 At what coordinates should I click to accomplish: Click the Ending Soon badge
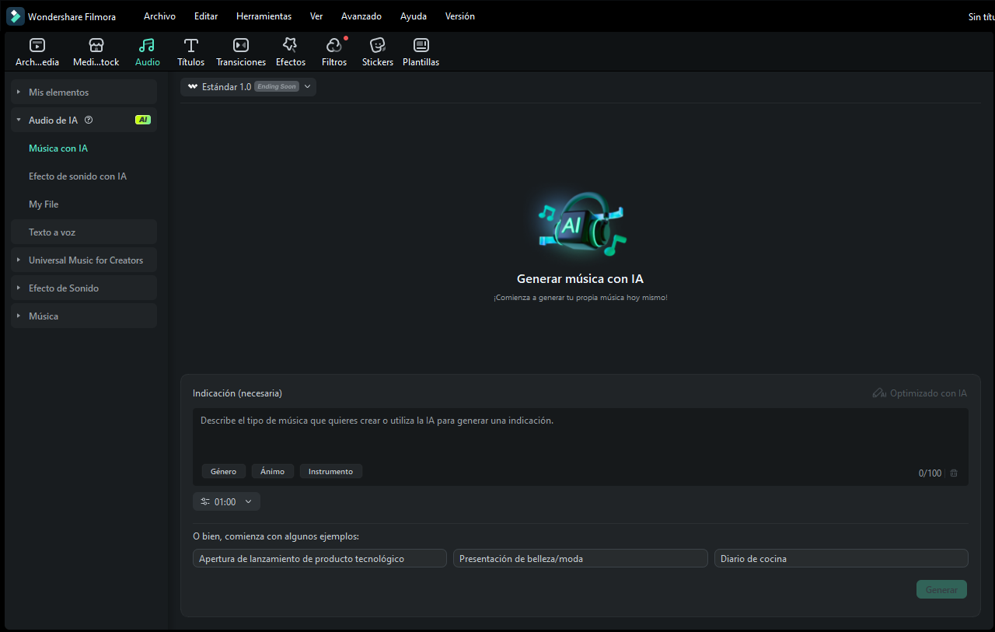coord(277,86)
